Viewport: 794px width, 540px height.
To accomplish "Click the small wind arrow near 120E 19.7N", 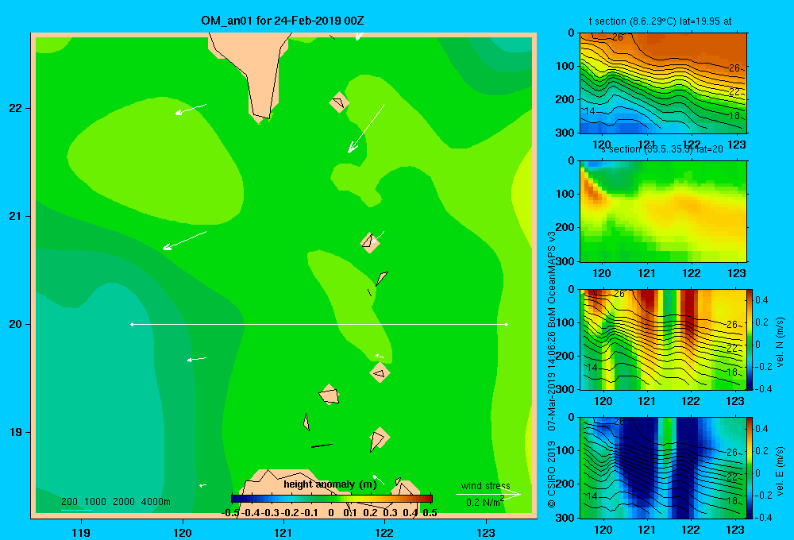I will [x=196, y=359].
